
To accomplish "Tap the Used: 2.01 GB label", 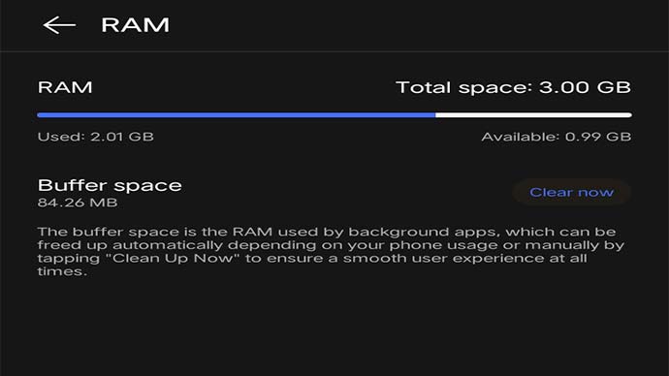I will [x=96, y=137].
